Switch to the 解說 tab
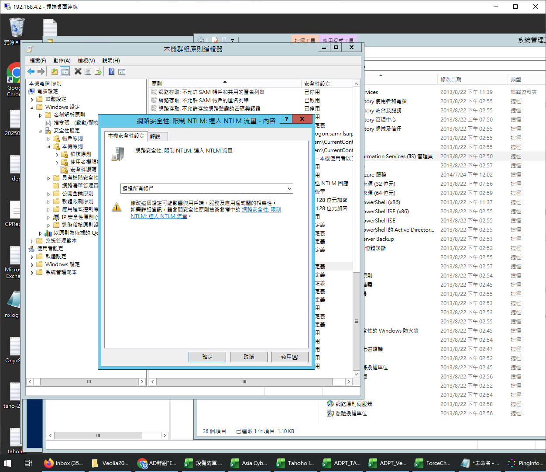 [155, 137]
